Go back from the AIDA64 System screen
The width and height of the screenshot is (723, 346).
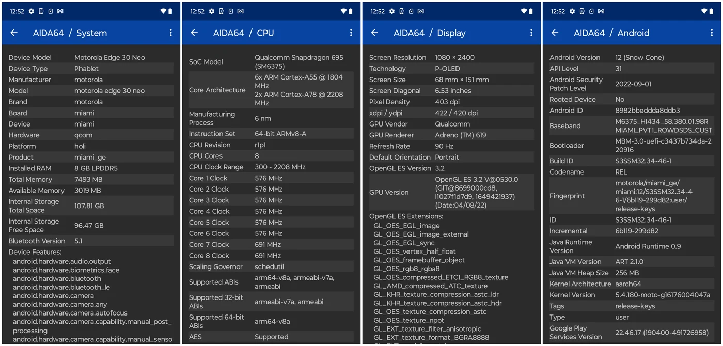point(14,33)
